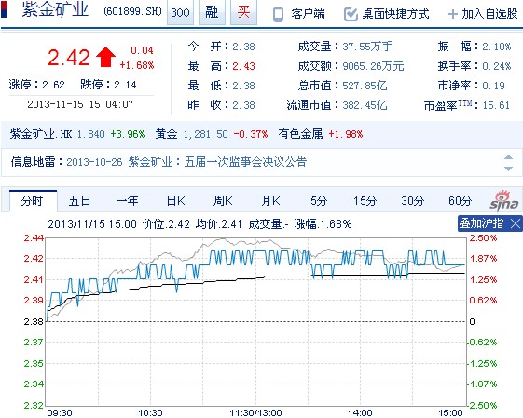
Task: Select the 分时 chart tab
Action: (33, 201)
